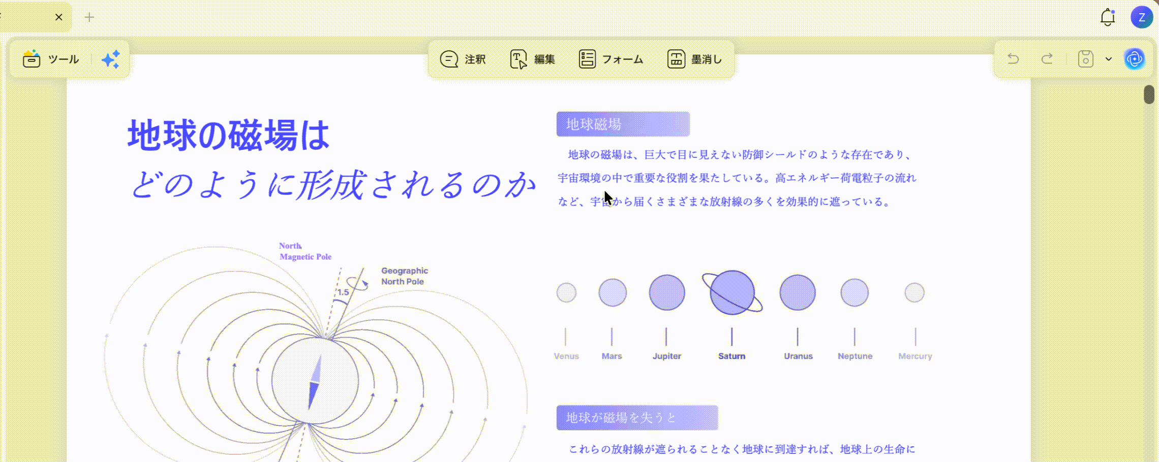Click the ringed Saturn planet graphic
Viewport: 1159px width, 462px height.
(x=732, y=292)
